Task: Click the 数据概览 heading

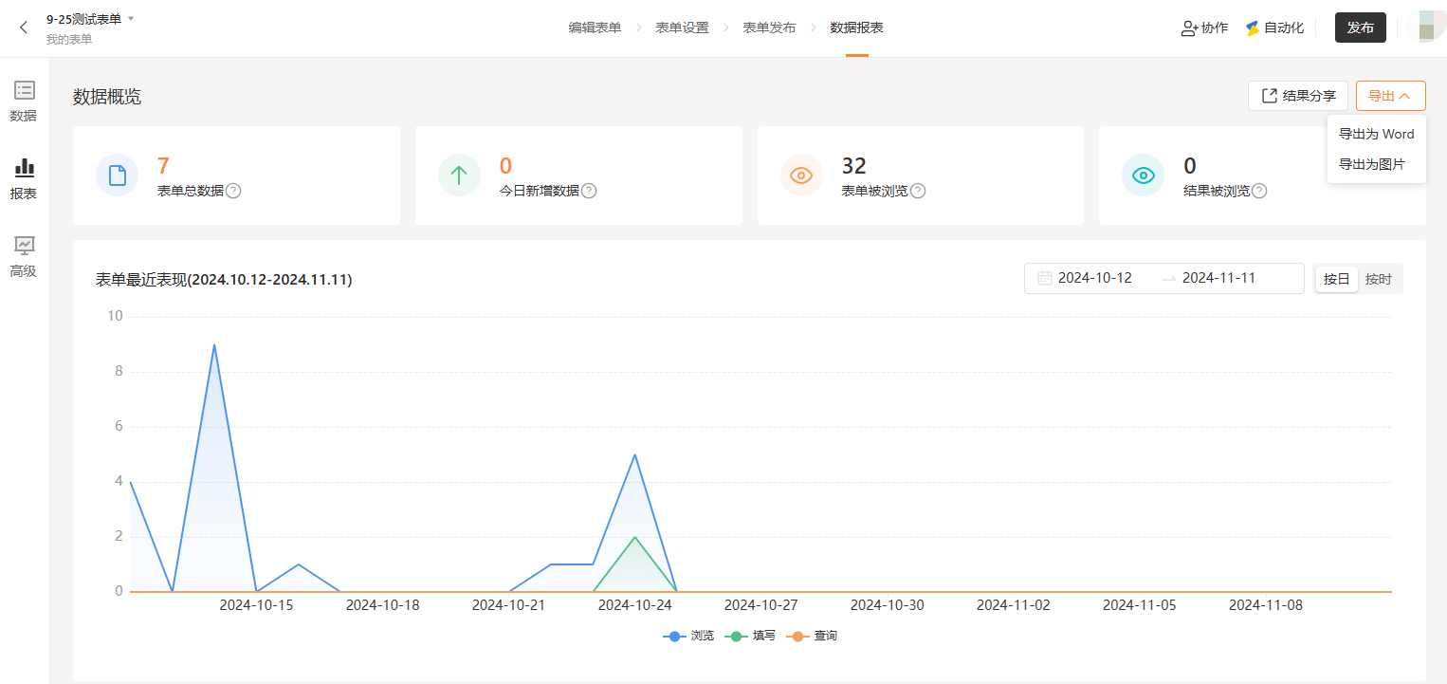Action: 107,96
